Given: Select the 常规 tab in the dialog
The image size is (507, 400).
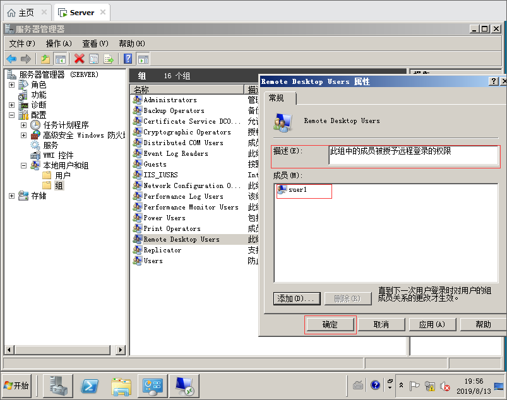Looking at the screenshot, I should tap(277, 98).
